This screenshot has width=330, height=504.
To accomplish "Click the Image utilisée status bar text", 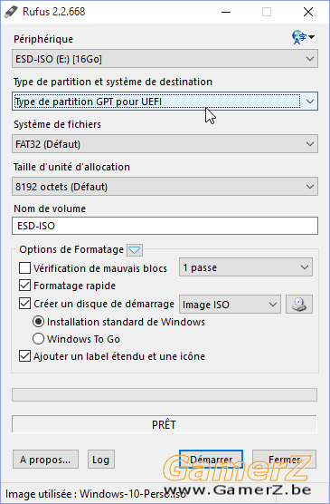I will 96,493.
